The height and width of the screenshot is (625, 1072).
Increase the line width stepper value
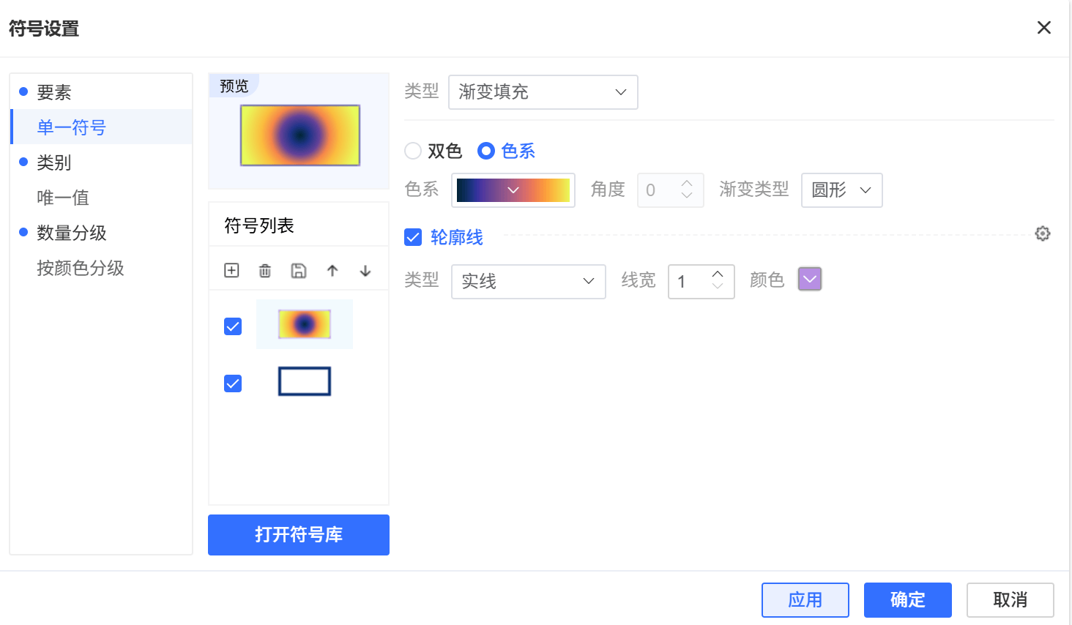(x=718, y=274)
